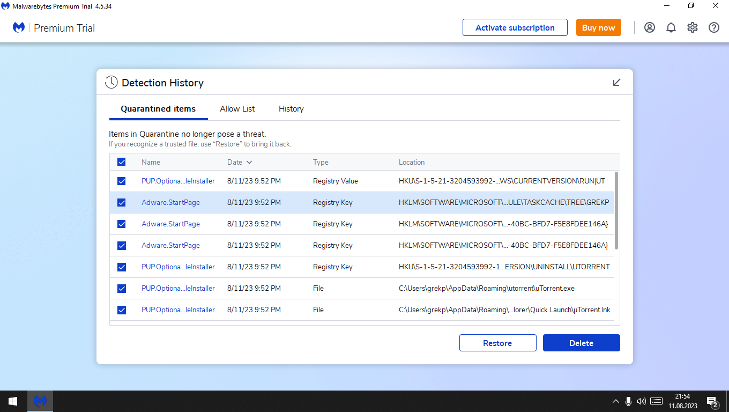This screenshot has height=412, width=729.
Task: Open the notifications bell
Action: [671, 27]
